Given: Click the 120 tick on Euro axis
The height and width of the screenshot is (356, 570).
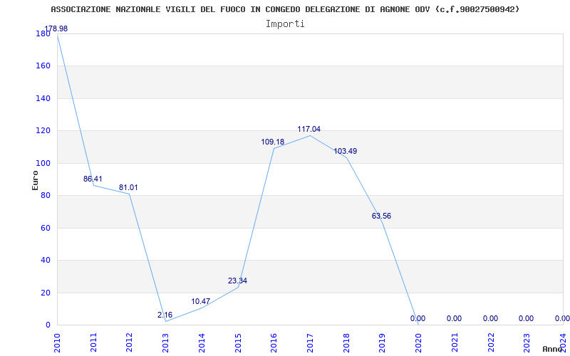Looking at the screenshot, I should click(x=43, y=130).
